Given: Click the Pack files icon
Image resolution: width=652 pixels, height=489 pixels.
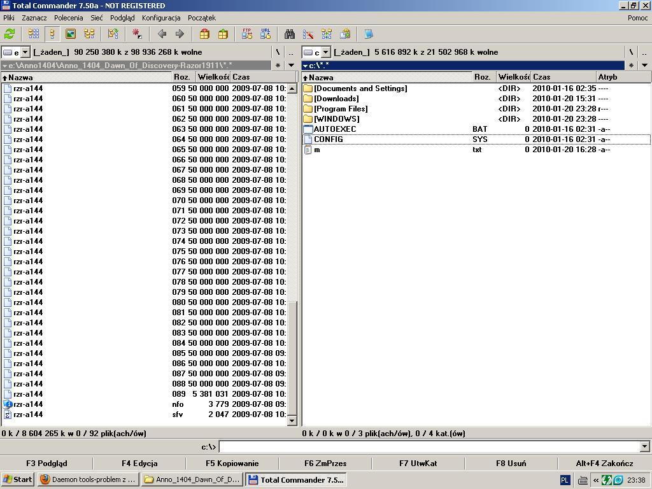Looking at the screenshot, I should coord(204,34).
